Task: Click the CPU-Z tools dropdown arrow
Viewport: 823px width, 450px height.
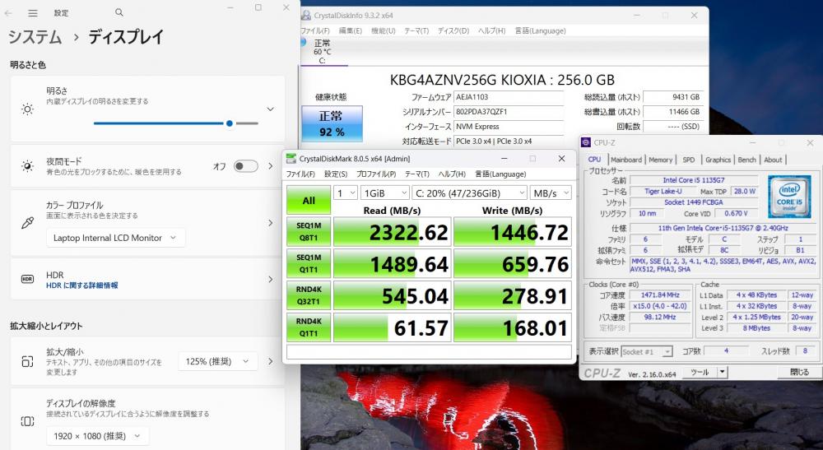Action: [723, 372]
